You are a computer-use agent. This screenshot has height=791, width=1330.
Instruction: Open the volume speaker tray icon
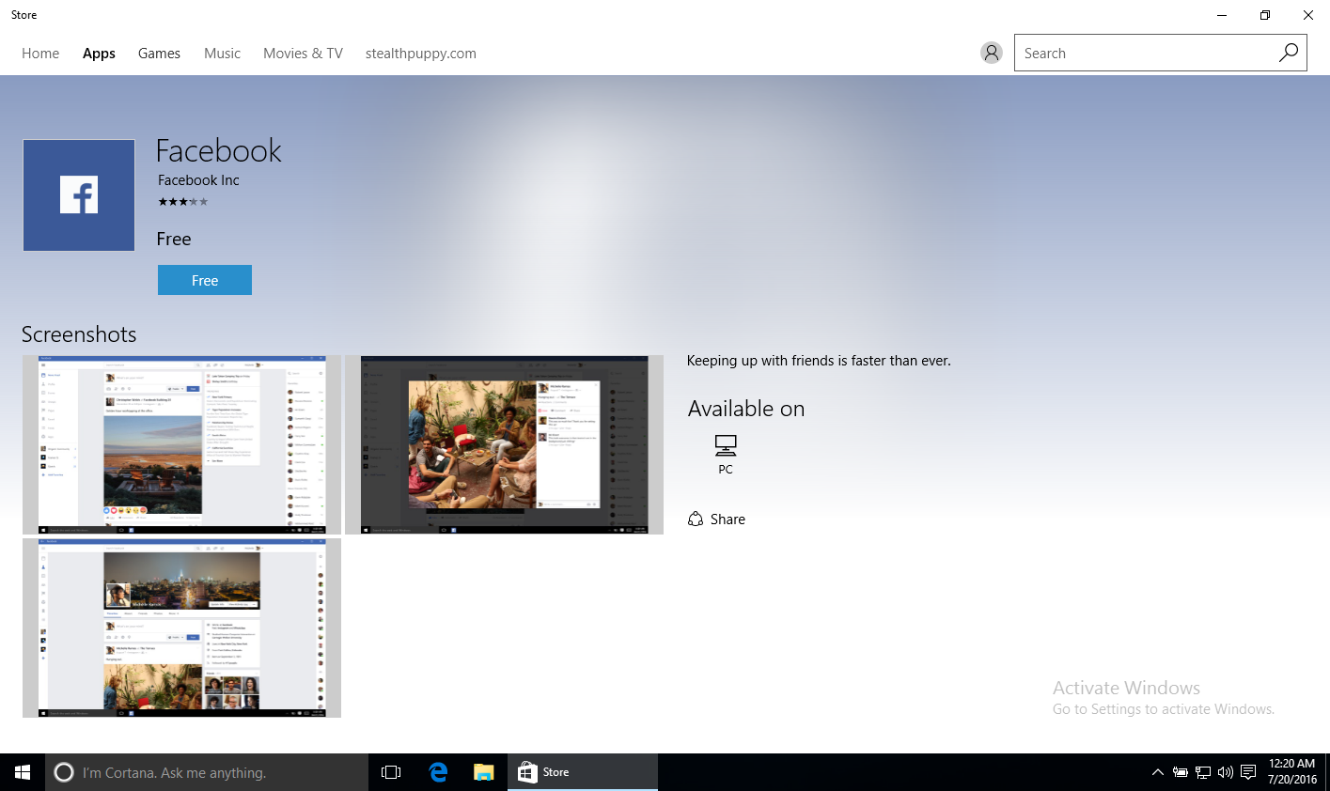coord(1226,772)
